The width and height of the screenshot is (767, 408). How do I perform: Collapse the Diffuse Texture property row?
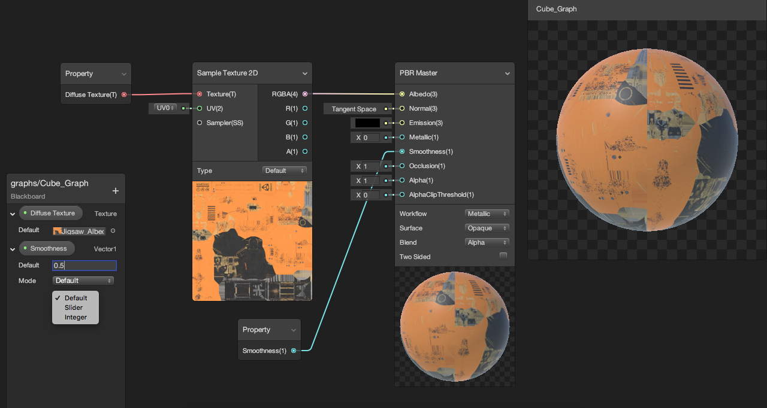(x=13, y=214)
